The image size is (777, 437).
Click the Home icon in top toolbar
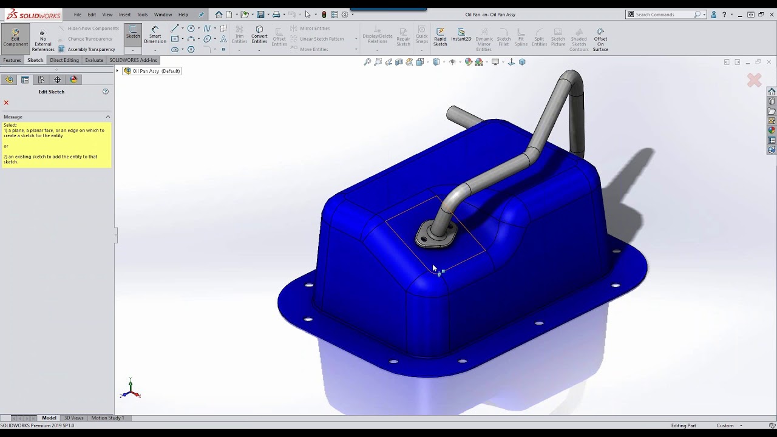[x=219, y=15]
